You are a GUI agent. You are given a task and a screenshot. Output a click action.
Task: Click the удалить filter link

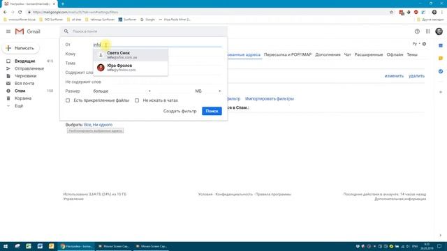tap(416, 76)
